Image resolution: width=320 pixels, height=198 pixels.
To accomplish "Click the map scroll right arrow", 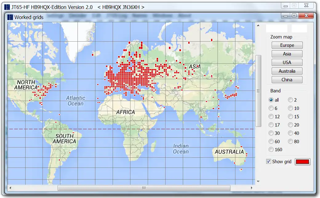I will (x=252, y=188).
